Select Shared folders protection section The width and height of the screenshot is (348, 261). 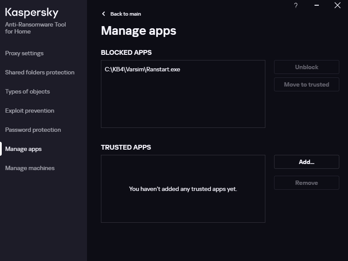[x=40, y=72]
